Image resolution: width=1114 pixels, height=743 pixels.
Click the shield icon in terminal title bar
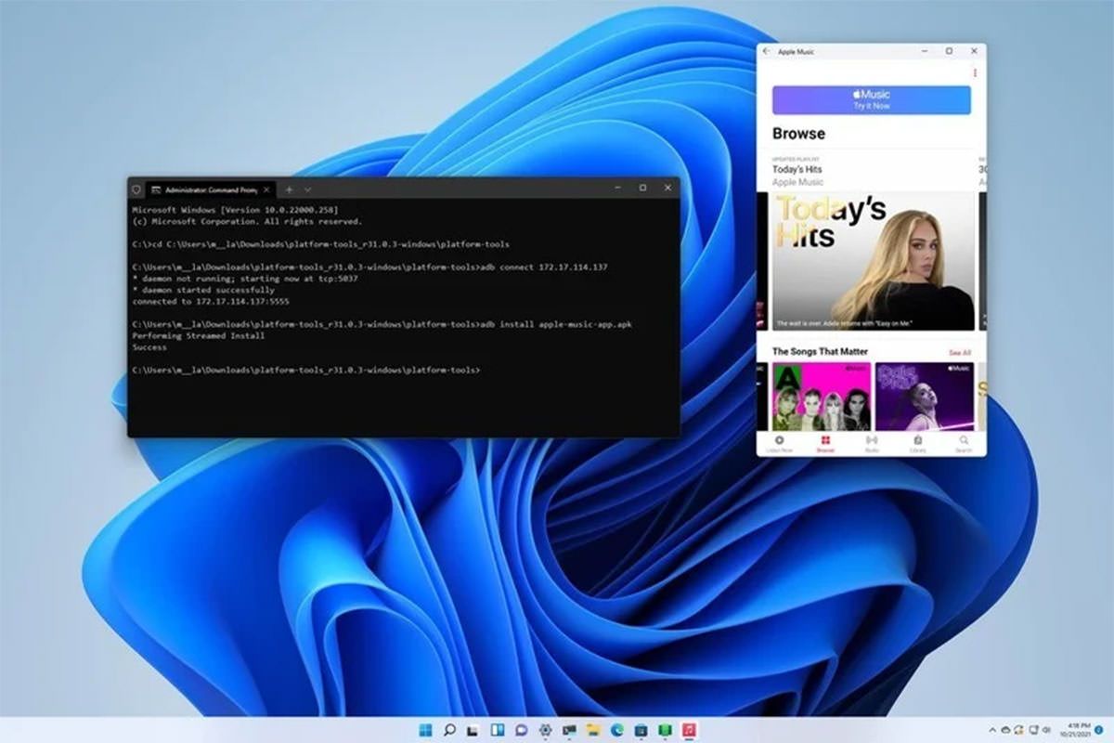tap(136, 189)
